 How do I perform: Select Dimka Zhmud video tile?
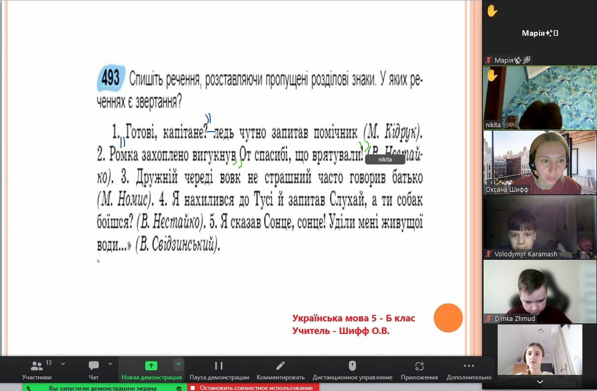[x=540, y=291]
